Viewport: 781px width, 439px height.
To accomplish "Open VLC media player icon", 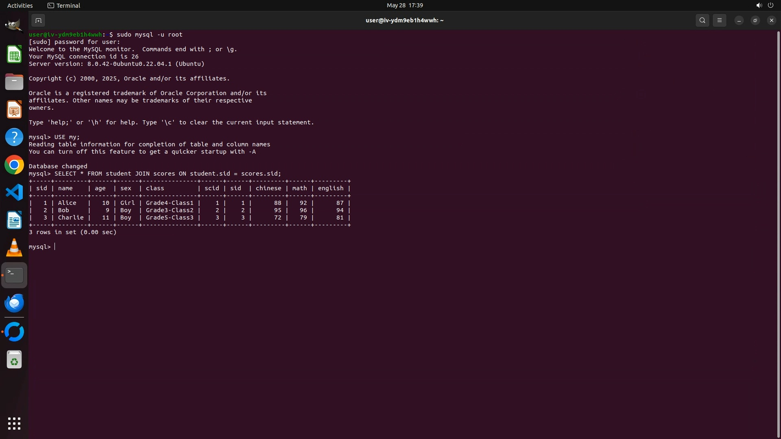I will (14, 248).
